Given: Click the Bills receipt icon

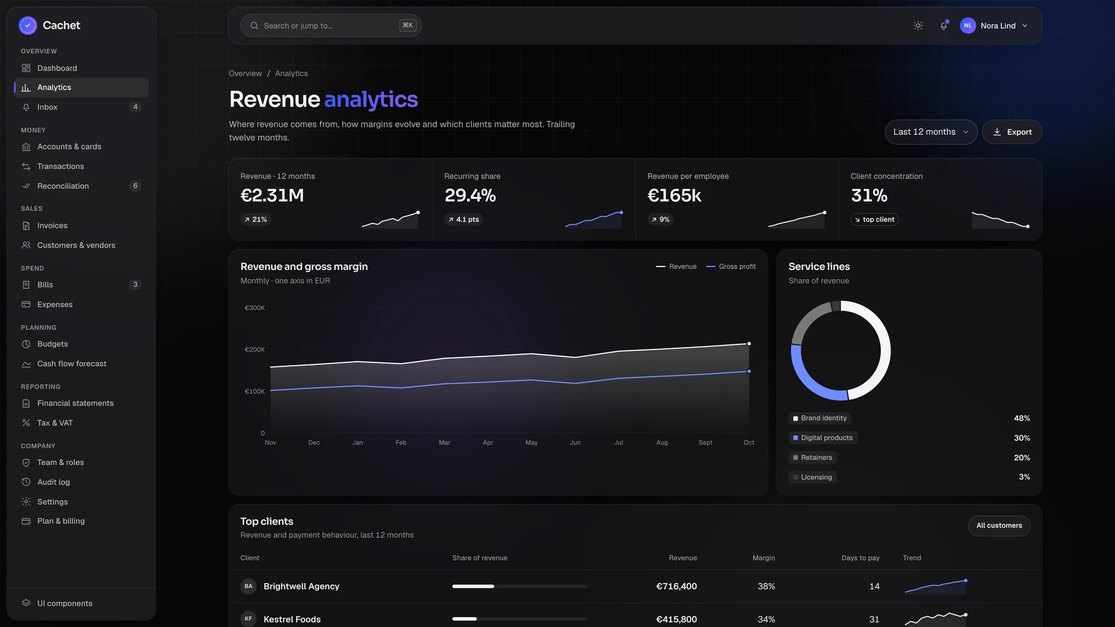Looking at the screenshot, I should pyautogui.click(x=26, y=285).
